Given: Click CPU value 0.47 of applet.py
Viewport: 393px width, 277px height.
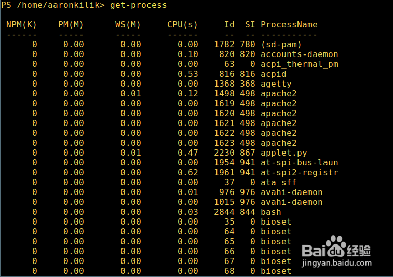Looking at the screenshot, I should (x=188, y=153).
